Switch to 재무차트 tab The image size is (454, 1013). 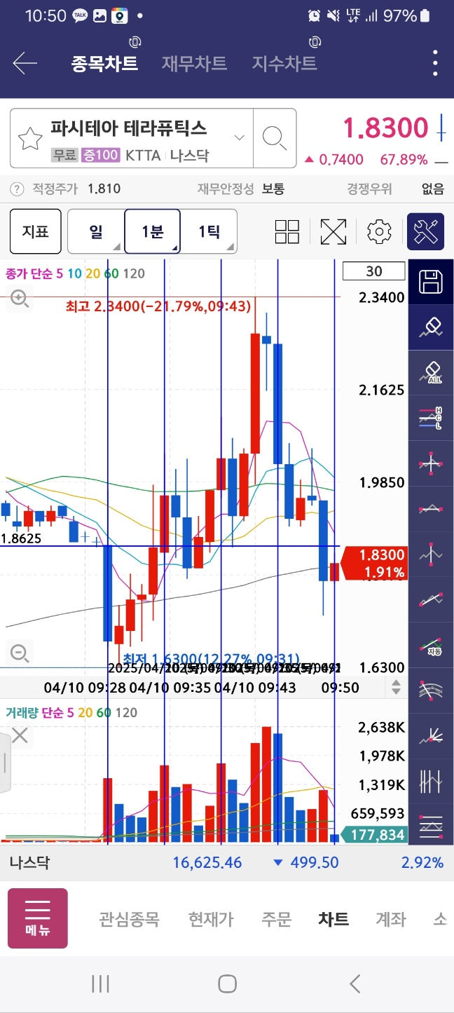(194, 64)
